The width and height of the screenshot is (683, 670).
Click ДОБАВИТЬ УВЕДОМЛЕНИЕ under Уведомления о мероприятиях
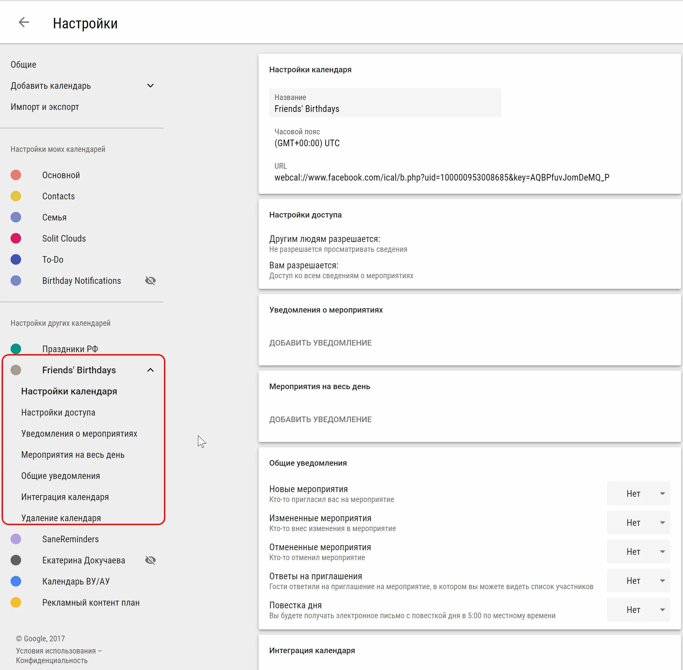point(320,343)
